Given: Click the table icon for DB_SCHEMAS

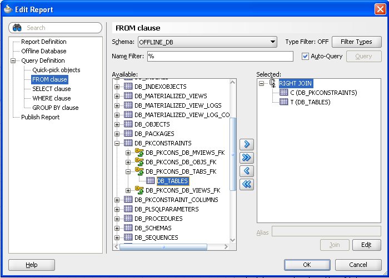Looking at the screenshot, I should [x=128, y=228].
